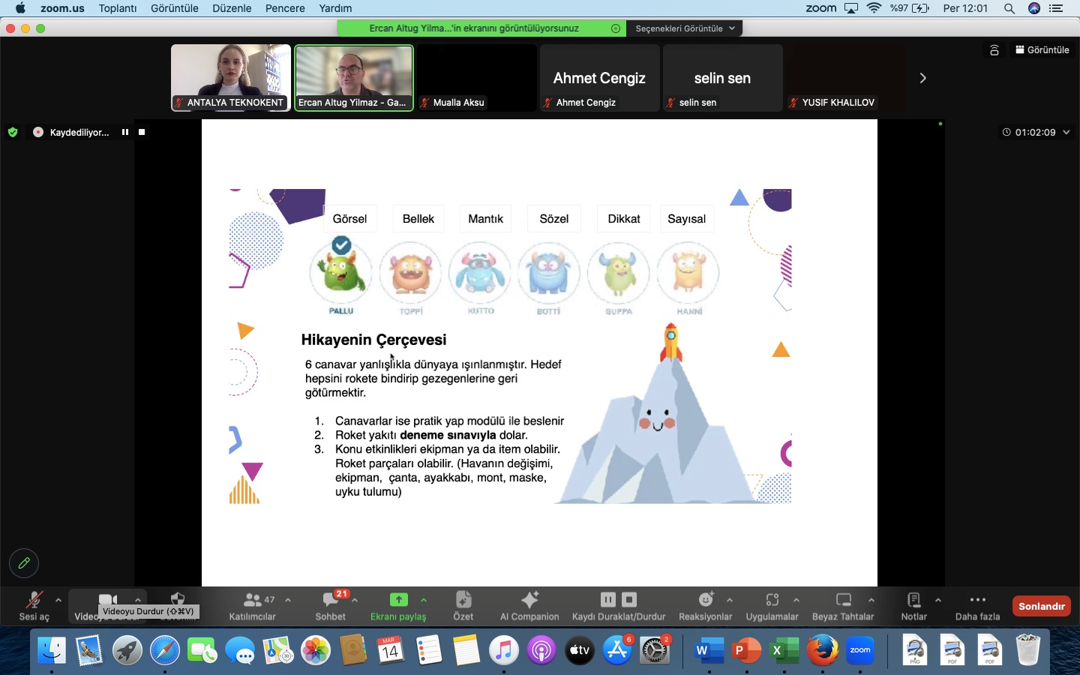Image resolution: width=1080 pixels, height=675 pixels.
Task: Open the Katılımcılar participants list
Action: coord(253,605)
